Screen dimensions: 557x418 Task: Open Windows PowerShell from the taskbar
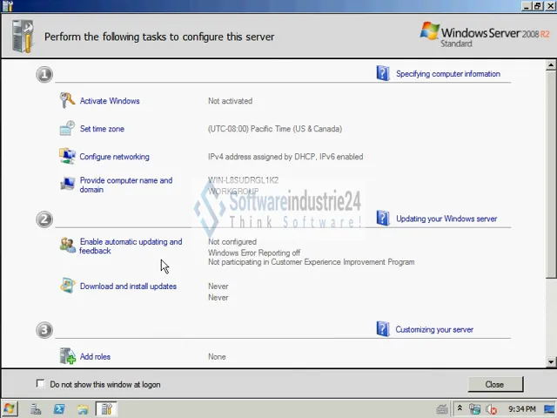(59, 408)
